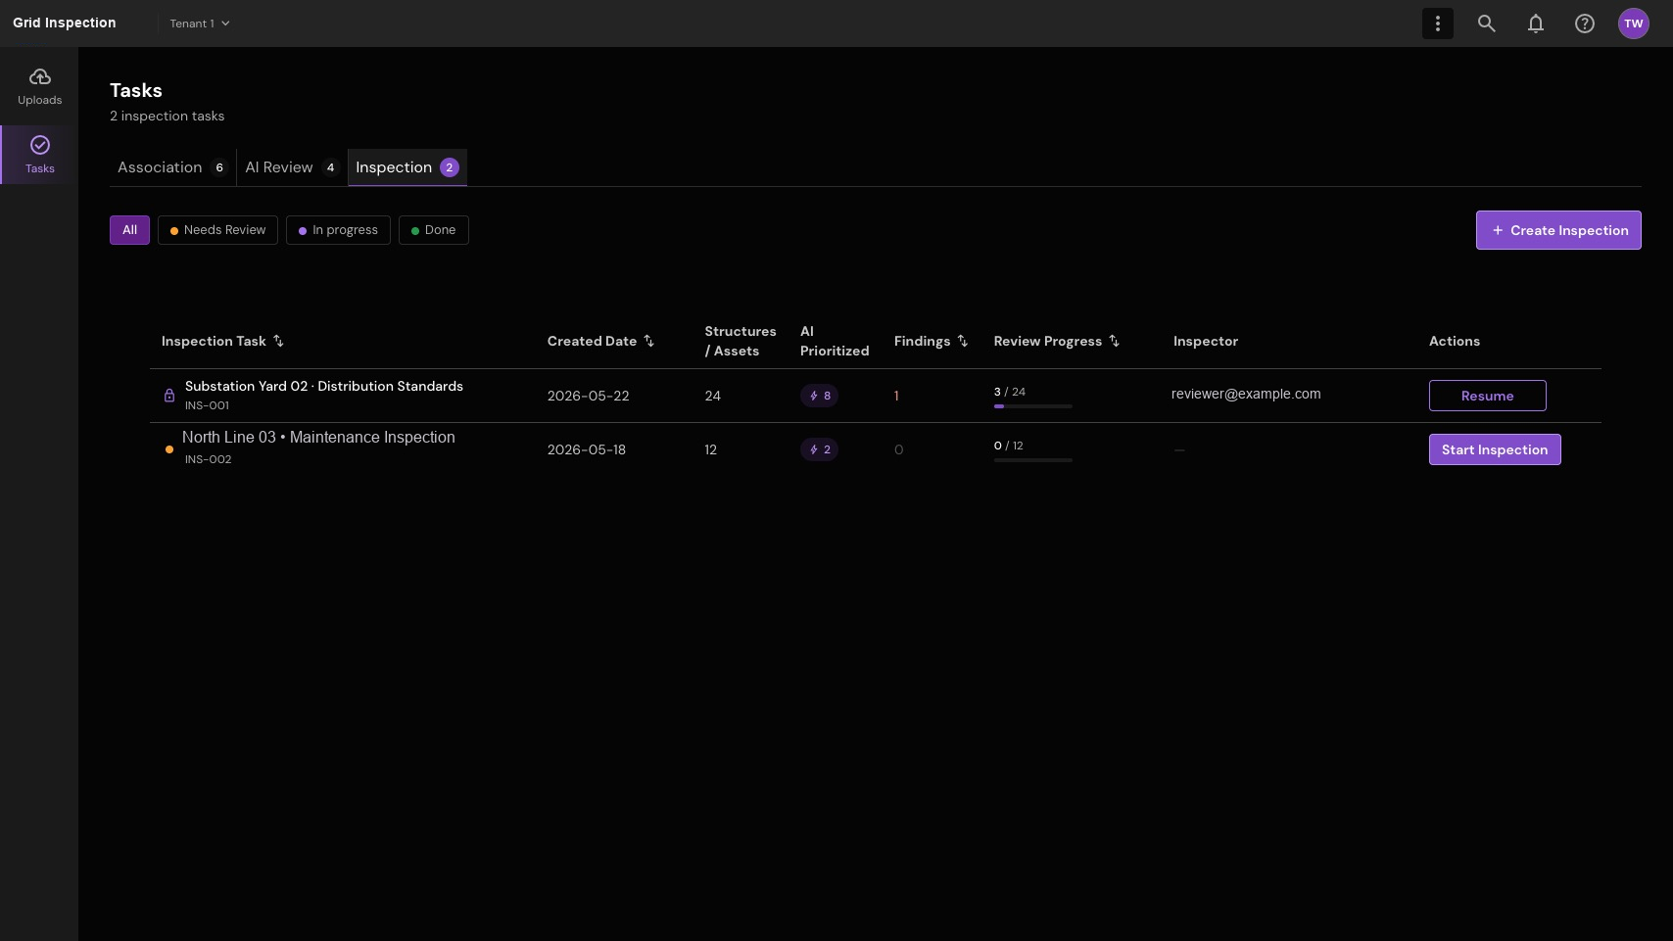Click the Create Inspection button
This screenshot has width=1673, height=941.
pos(1558,230)
